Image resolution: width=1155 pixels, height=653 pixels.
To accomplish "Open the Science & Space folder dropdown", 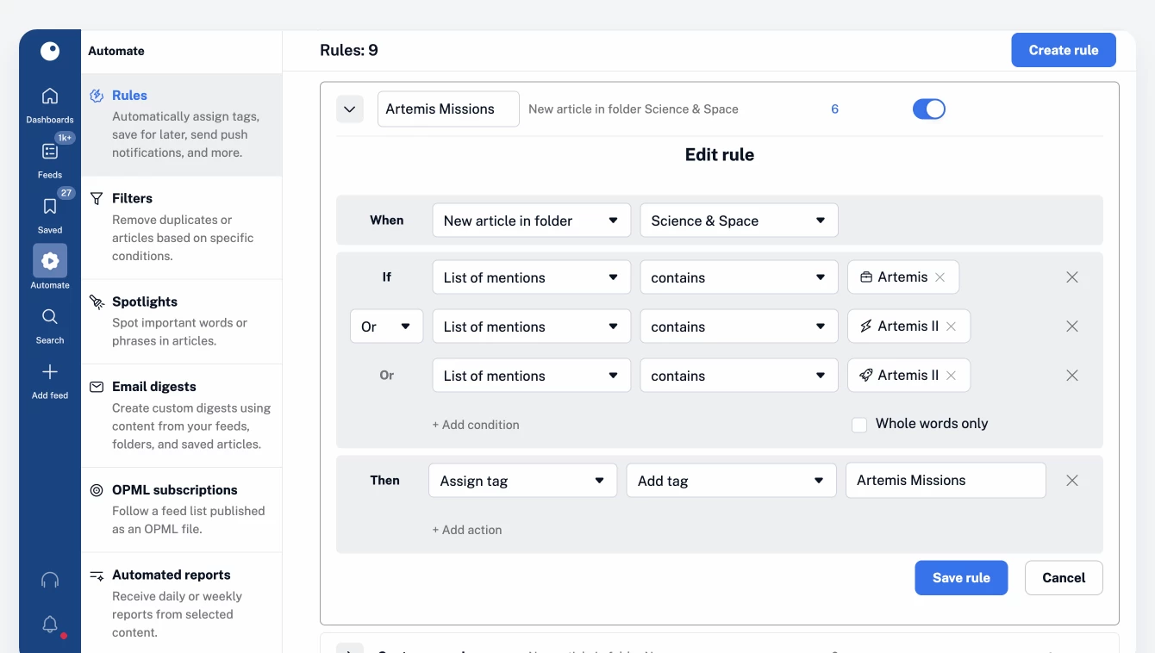I will pyautogui.click(x=739, y=221).
